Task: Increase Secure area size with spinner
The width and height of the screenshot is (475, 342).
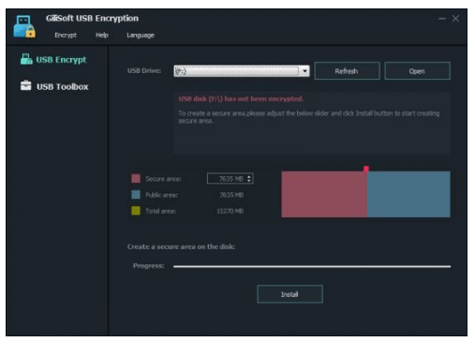Action: 249,176
